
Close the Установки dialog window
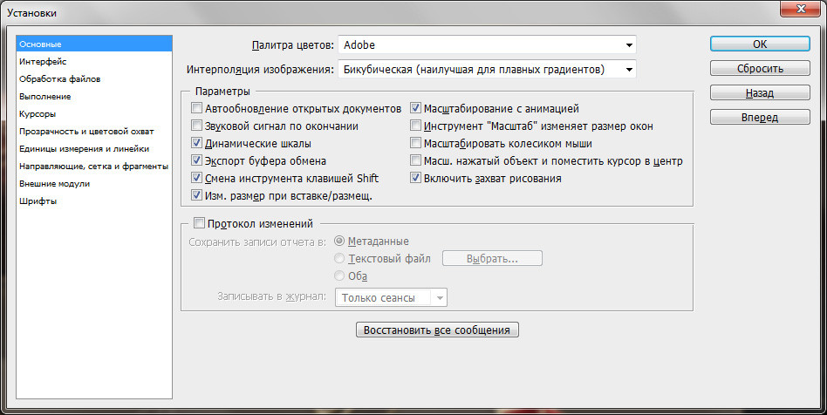801,9
